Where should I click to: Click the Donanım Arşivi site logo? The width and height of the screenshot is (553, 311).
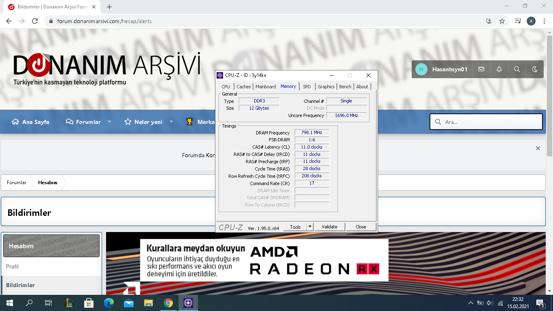coord(107,69)
